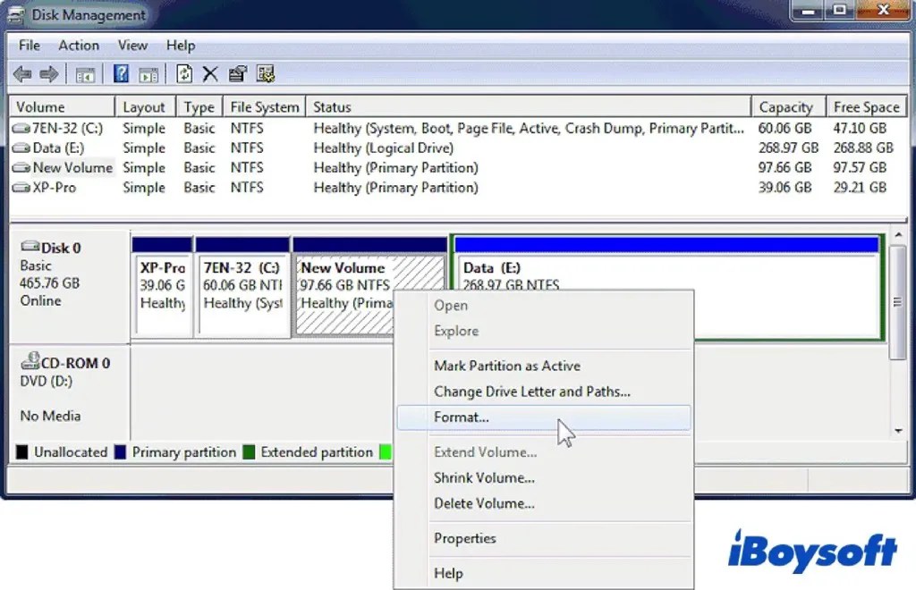Screen dimensions: 916x590
Task: Click the forward navigation arrow icon
Action: (49, 73)
